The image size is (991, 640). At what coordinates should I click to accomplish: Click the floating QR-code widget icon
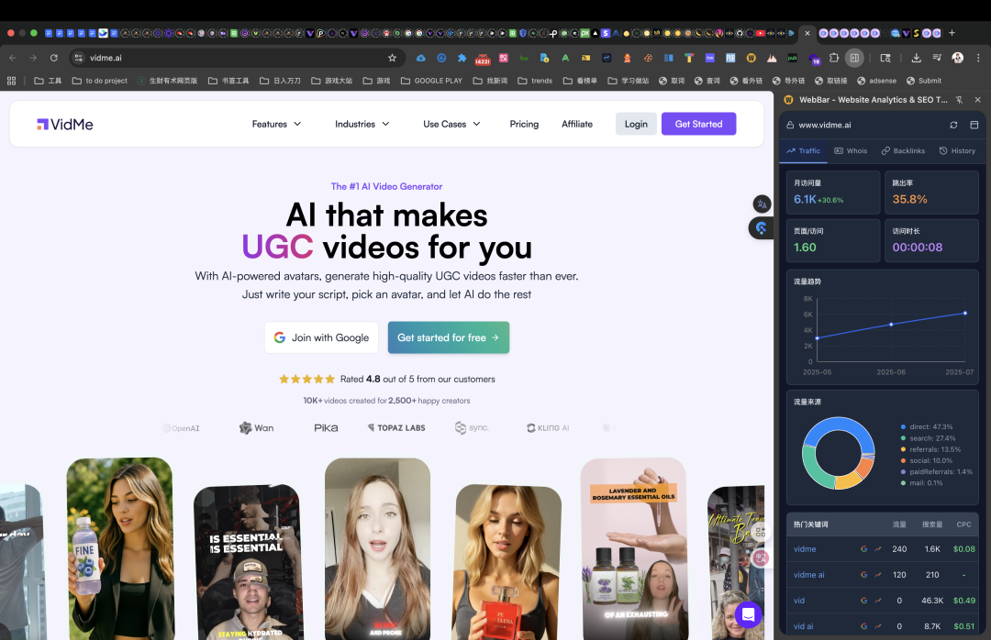(x=761, y=533)
